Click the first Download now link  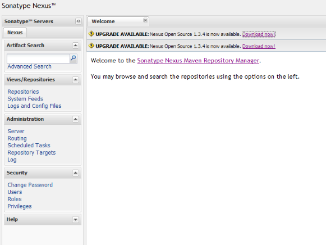click(259, 34)
